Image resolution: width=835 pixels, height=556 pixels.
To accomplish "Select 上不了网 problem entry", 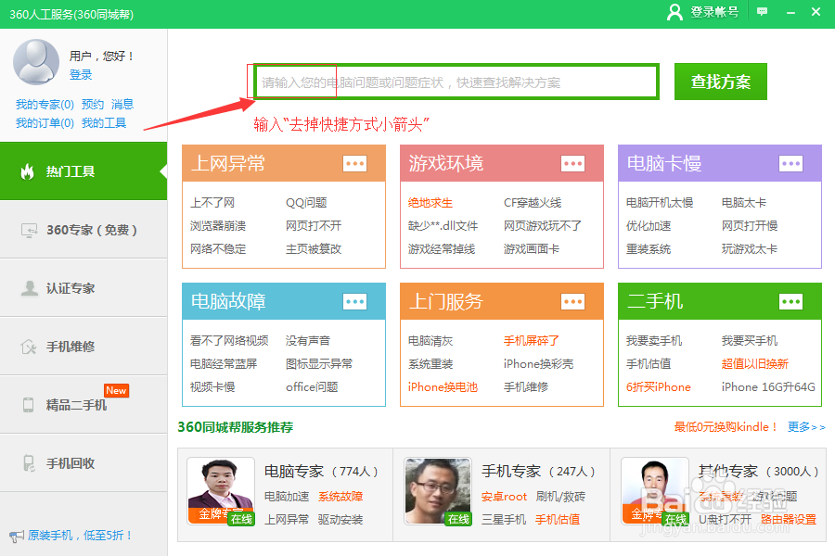I will pos(212,203).
